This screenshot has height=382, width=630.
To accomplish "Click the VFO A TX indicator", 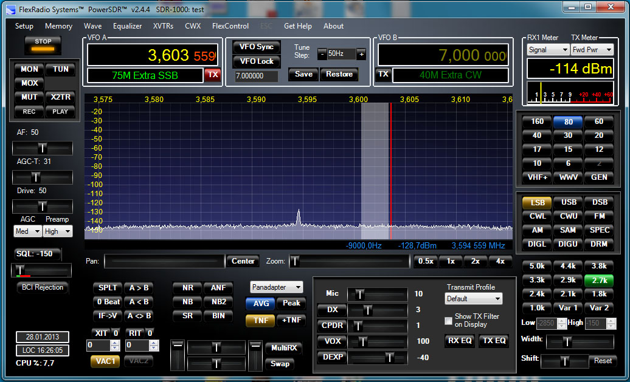I will [212, 75].
